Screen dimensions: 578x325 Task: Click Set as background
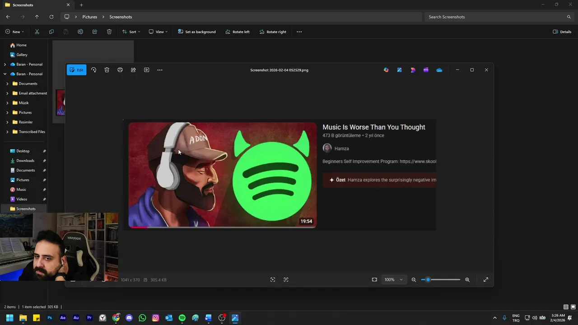coord(196,32)
